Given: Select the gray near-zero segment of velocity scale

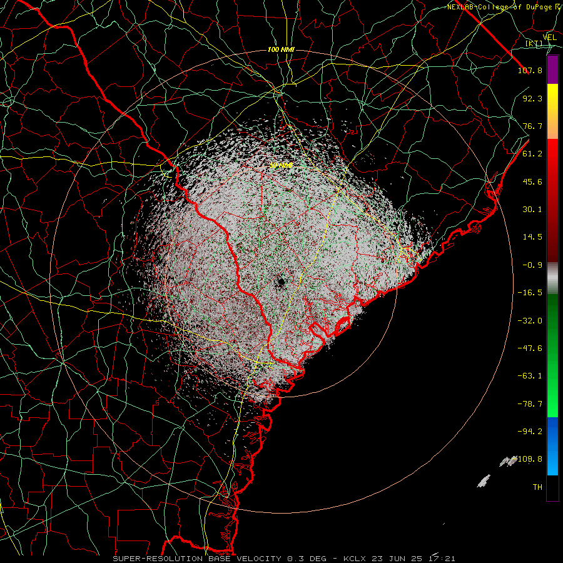Looking at the screenshot, I should pyautogui.click(x=552, y=278).
